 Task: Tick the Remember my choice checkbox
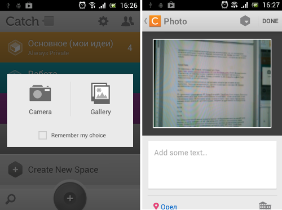[43, 135]
